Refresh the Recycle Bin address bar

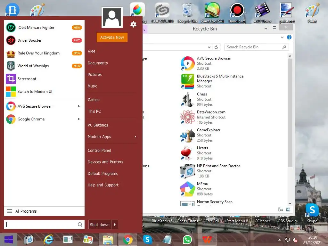[x=216, y=47]
